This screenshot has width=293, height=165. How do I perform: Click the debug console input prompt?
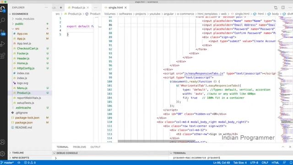click(110, 158)
